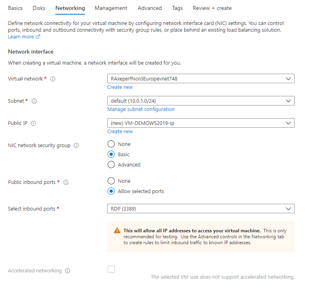
Task: Click info icon beside Public IP label
Action: click(x=33, y=123)
